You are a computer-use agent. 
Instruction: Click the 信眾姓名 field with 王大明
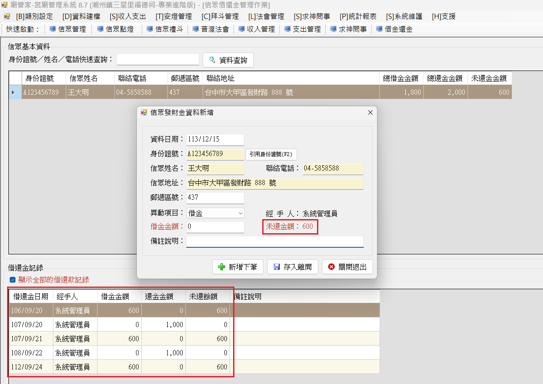coord(215,169)
